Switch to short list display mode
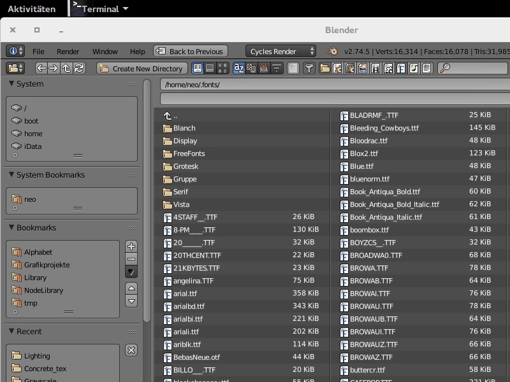The image size is (510, 382). pos(198,68)
